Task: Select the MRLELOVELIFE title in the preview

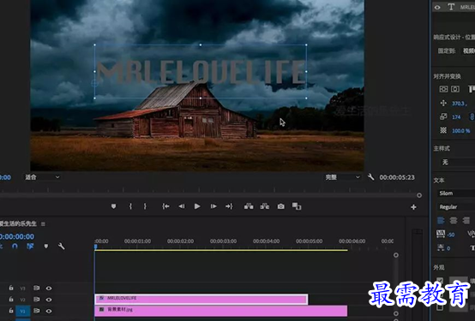Action: (x=201, y=72)
